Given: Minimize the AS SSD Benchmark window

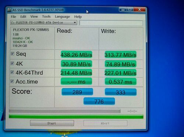Looking at the screenshot, I should pos(123,10).
